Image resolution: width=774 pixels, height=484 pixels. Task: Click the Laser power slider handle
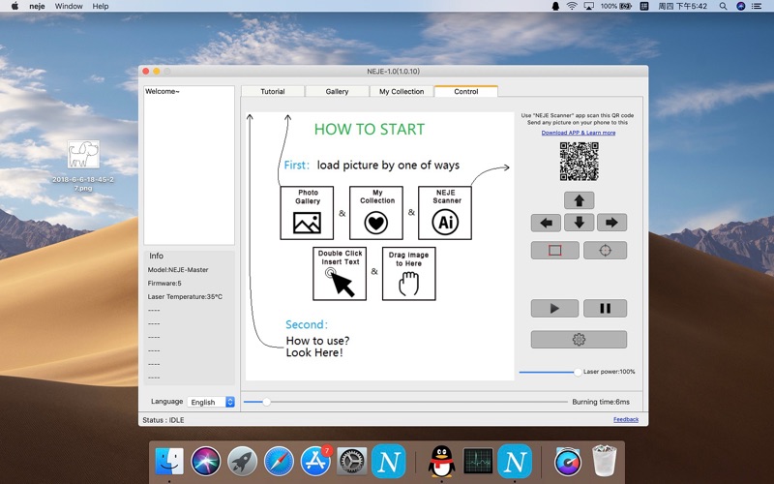tap(578, 372)
